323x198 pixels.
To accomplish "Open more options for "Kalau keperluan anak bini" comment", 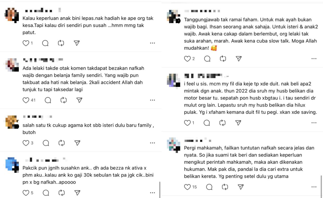I will [x=152, y=43].
